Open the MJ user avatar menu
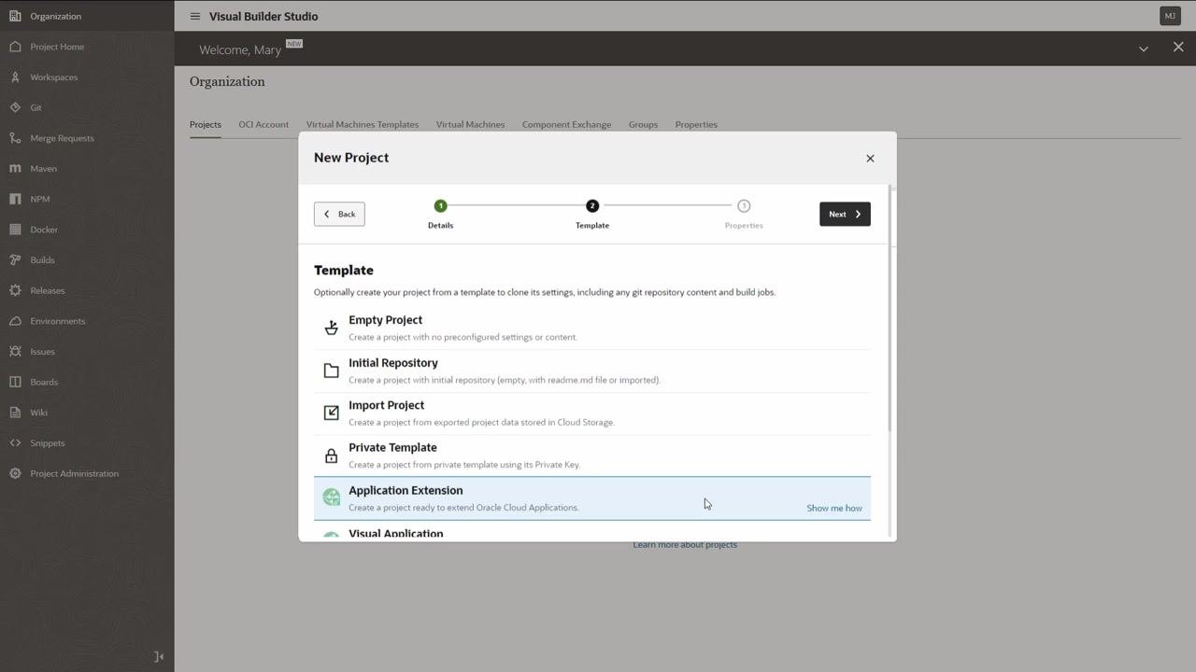The image size is (1196, 672). click(1170, 16)
